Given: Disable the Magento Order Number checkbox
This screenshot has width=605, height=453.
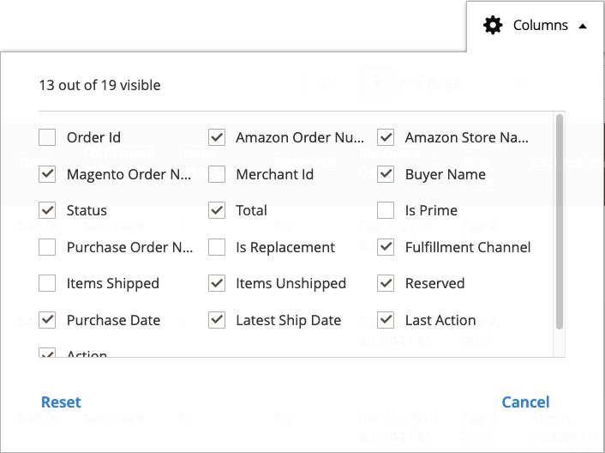Looking at the screenshot, I should [47, 174].
